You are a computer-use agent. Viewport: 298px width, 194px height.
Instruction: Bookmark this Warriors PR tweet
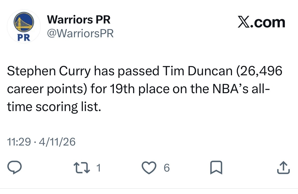click(216, 168)
